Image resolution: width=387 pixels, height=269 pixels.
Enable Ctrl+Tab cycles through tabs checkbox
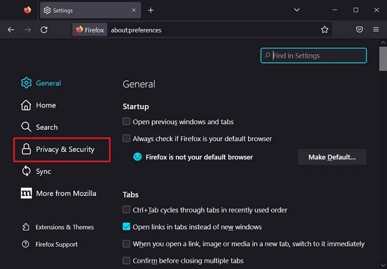point(127,209)
